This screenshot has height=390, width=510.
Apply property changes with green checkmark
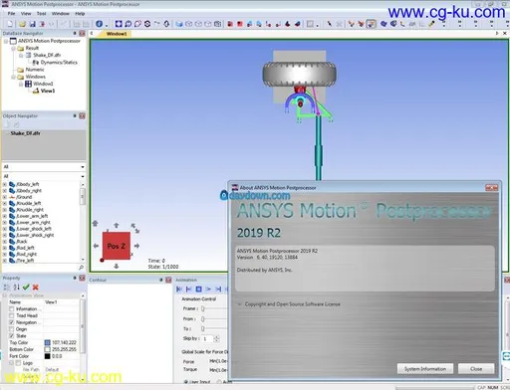tap(26, 288)
